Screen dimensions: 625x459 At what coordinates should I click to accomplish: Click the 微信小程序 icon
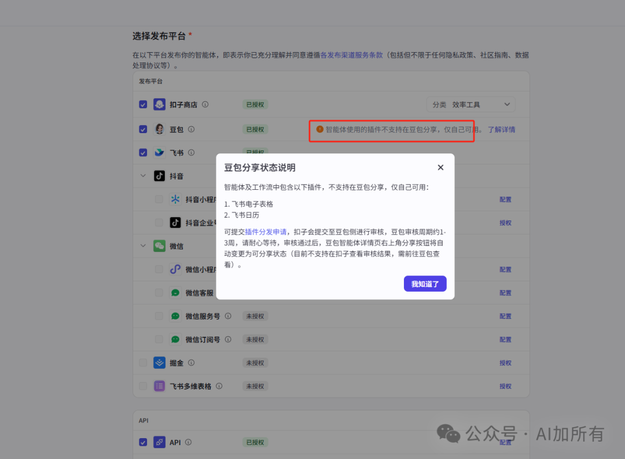(175, 269)
